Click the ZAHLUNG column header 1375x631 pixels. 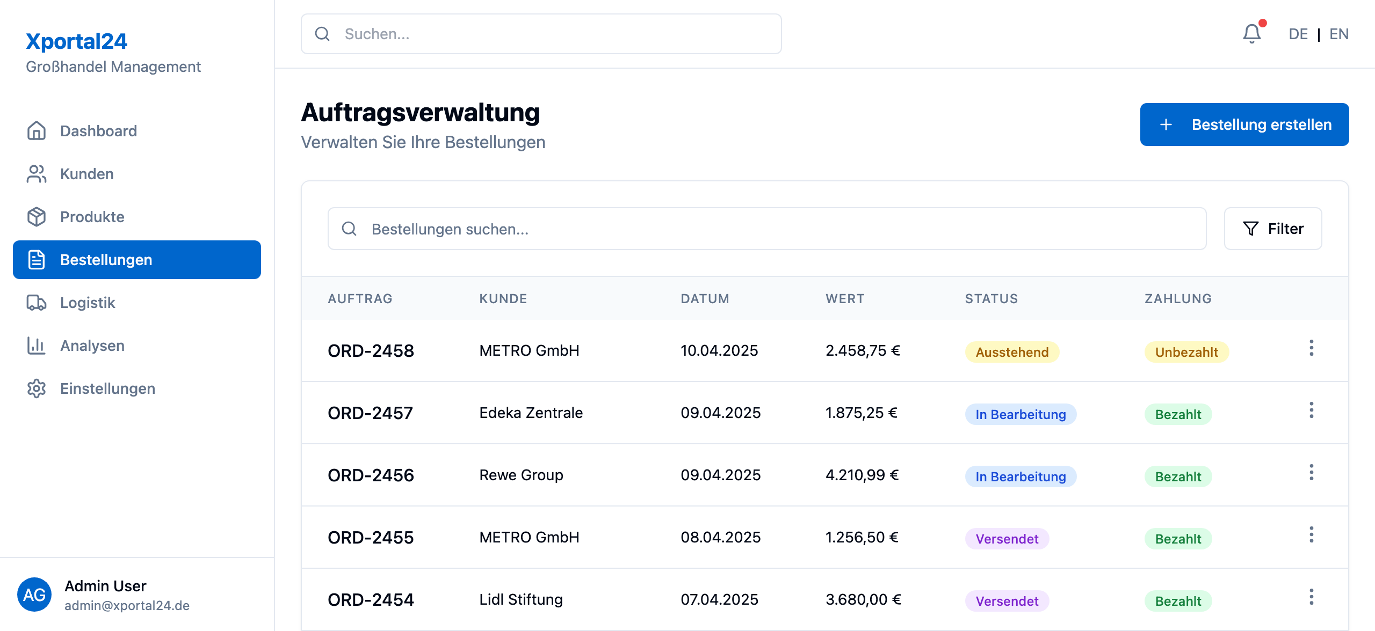tap(1178, 299)
